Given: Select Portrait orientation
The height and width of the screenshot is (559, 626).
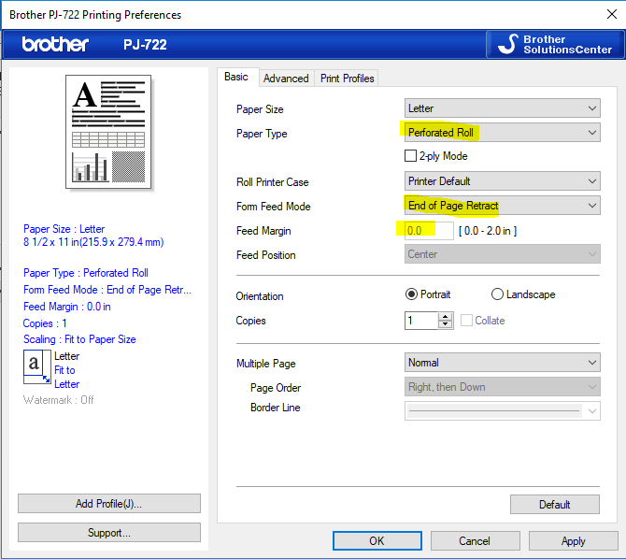Looking at the screenshot, I should 411,294.
